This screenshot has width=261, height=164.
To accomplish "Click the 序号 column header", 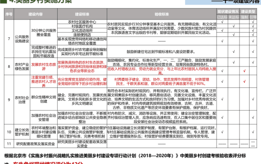I will [9, 14].
